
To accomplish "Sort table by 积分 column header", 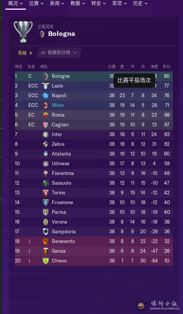I will click(x=167, y=67).
